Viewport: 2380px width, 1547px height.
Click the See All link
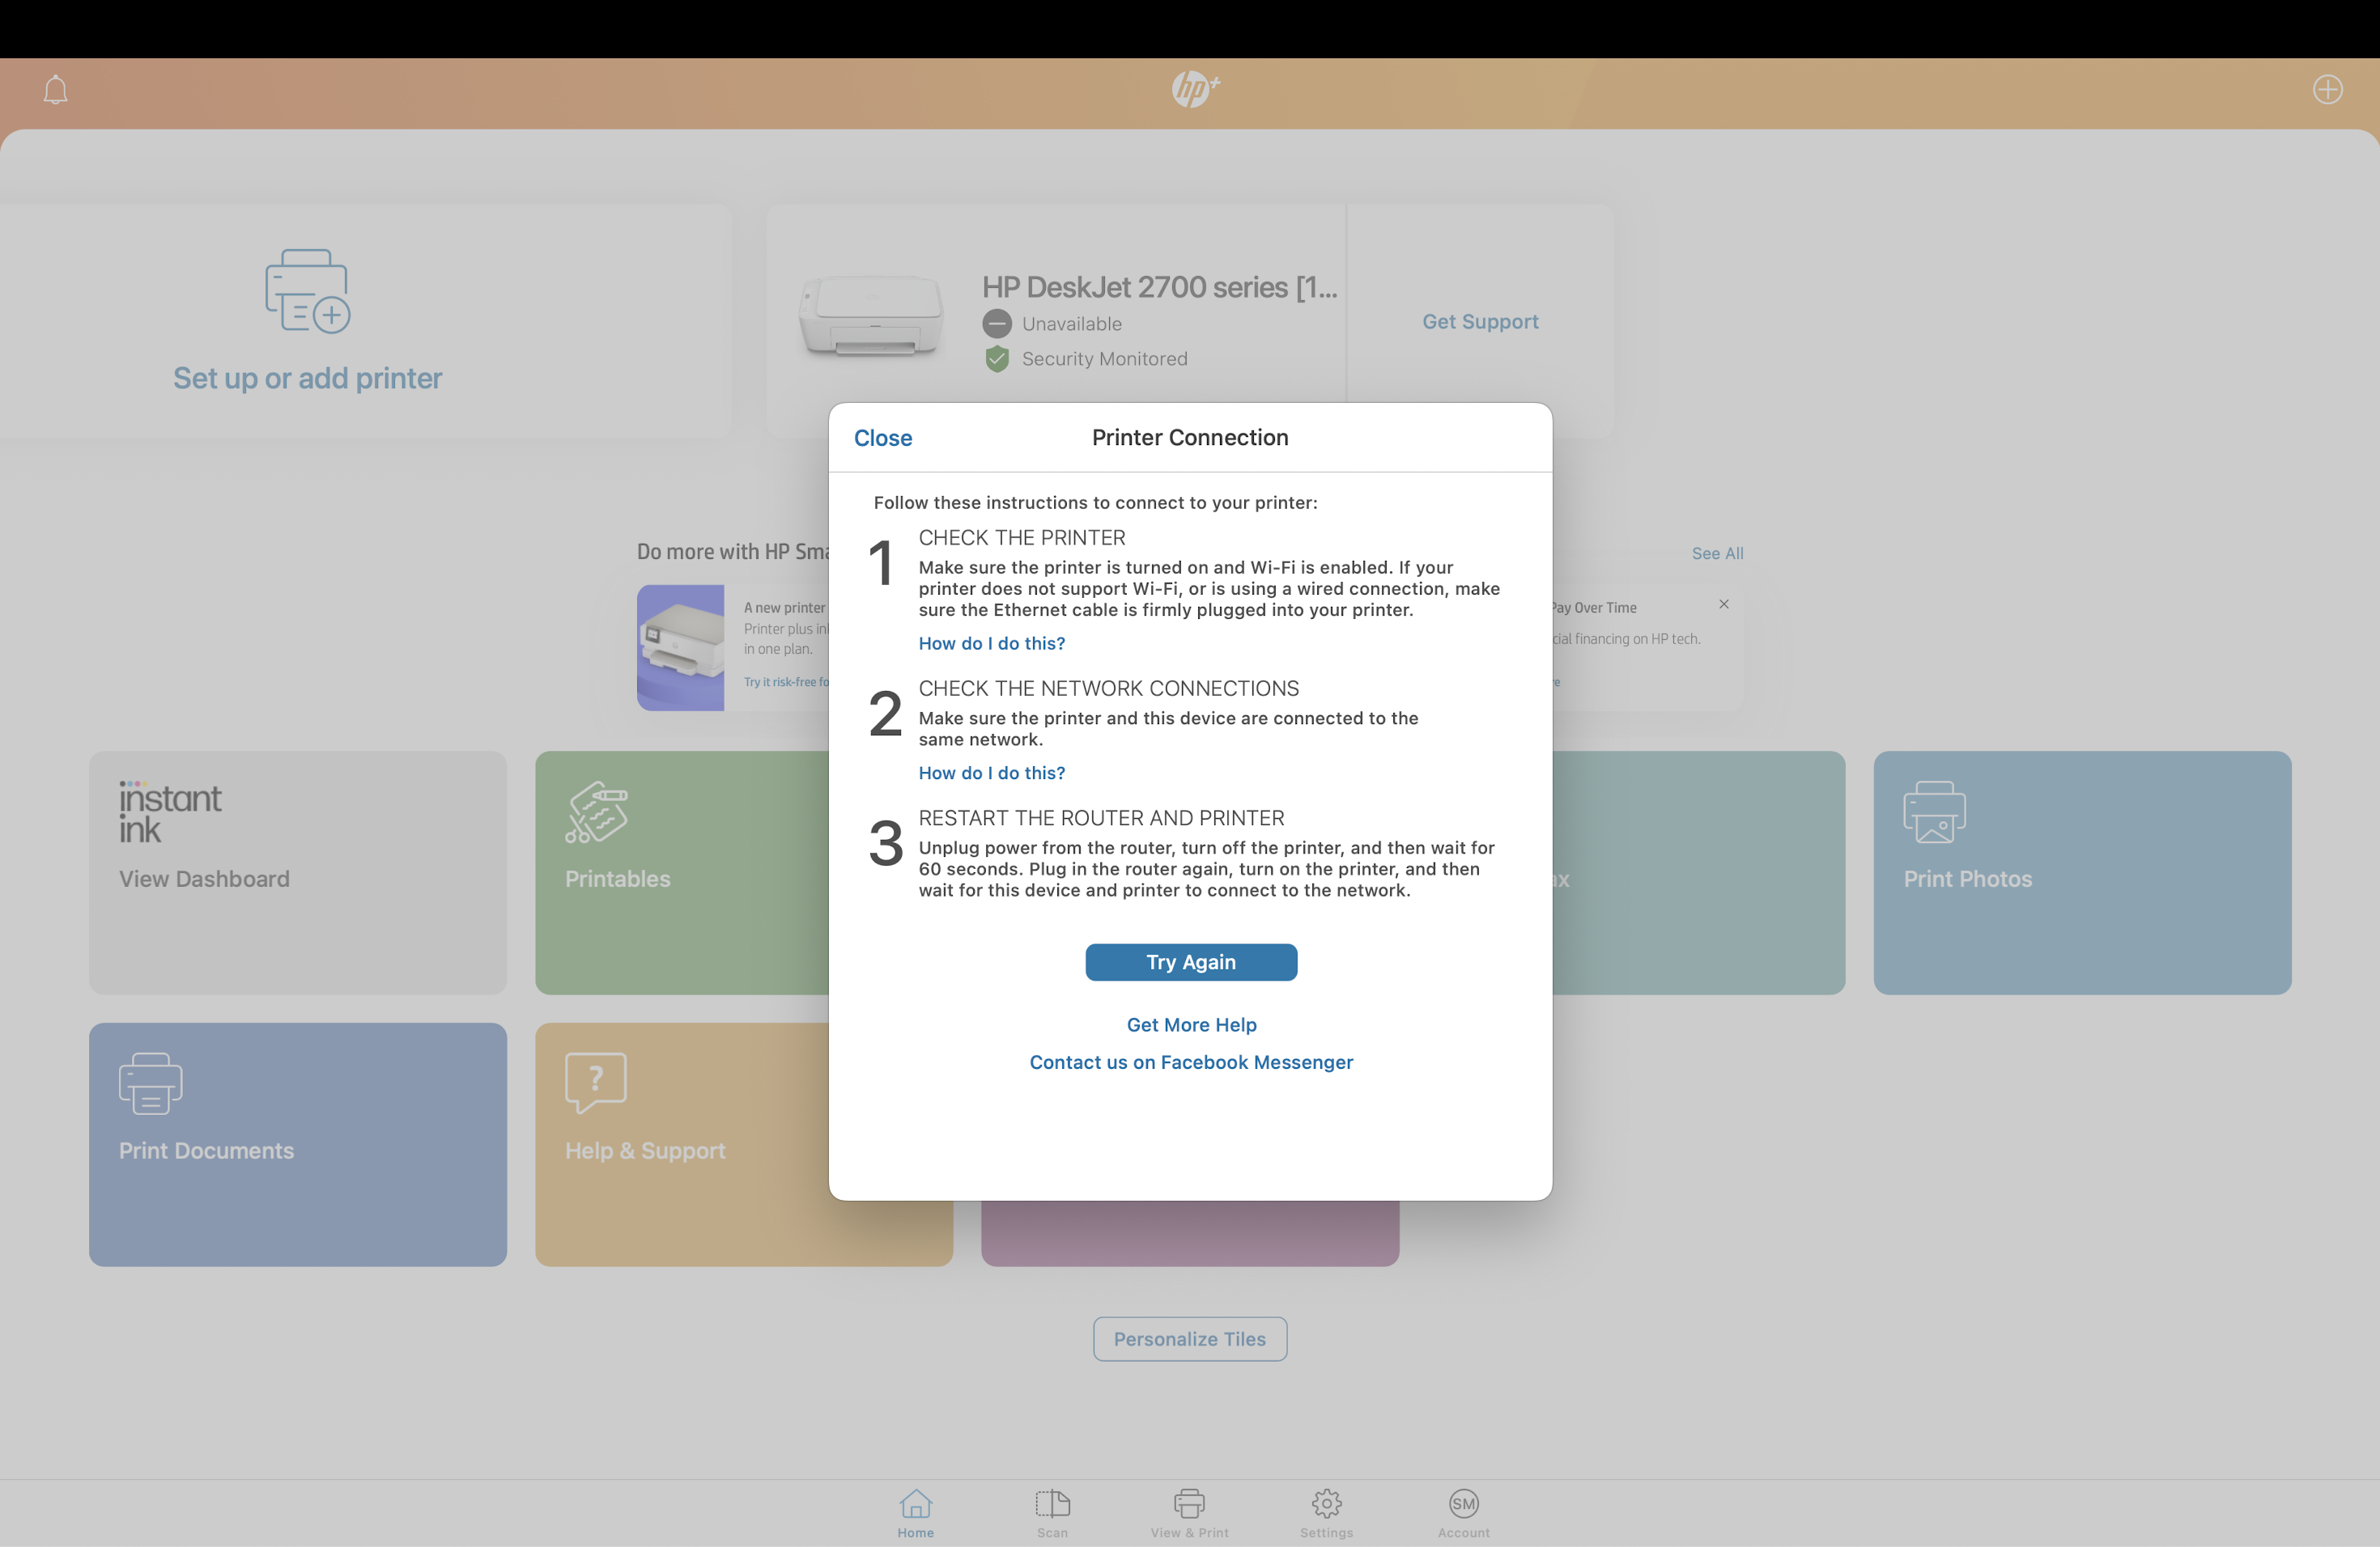(x=1717, y=553)
